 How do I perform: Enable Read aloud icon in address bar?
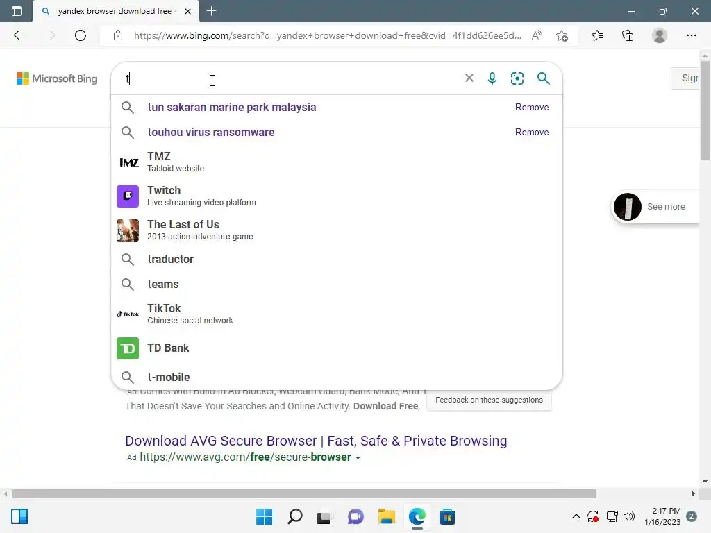tap(537, 35)
